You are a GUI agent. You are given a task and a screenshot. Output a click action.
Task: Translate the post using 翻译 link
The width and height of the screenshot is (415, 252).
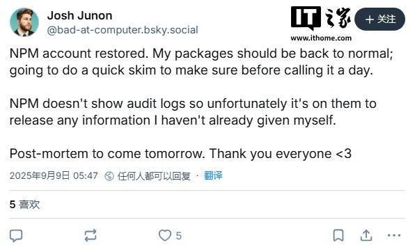click(213, 175)
